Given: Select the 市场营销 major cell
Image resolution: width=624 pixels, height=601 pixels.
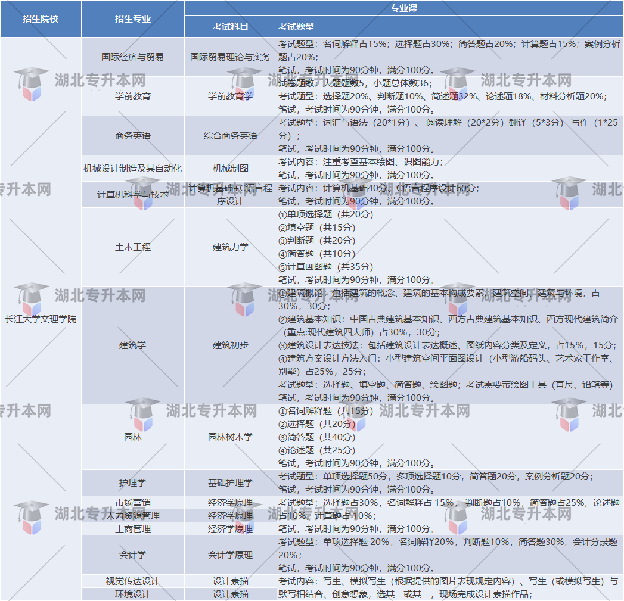Looking at the screenshot, I should (x=133, y=503).
